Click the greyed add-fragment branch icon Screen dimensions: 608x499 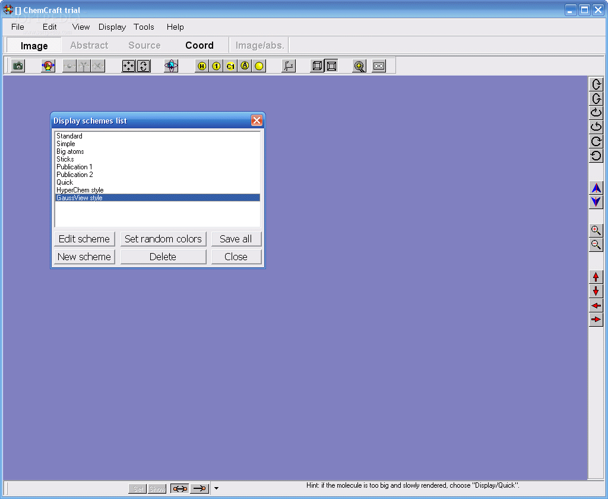point(84,66)
